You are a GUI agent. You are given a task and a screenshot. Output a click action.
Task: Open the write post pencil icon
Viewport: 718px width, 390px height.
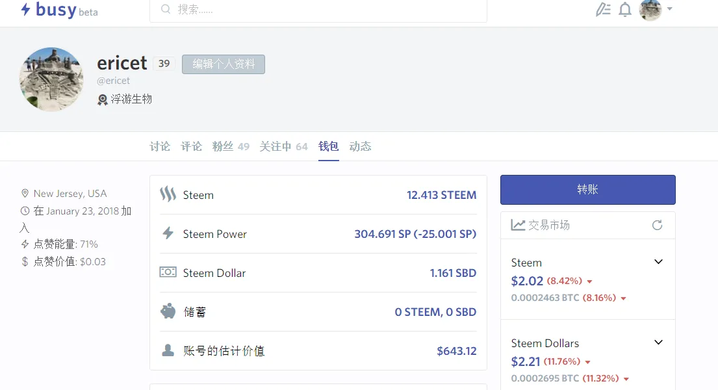click(x=603, y=9)
